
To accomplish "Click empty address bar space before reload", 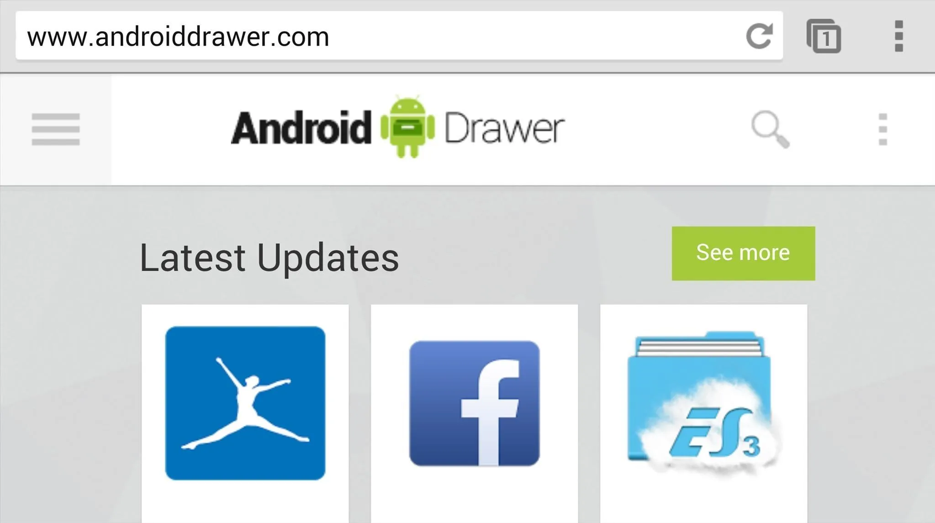I will click(534, 36).
